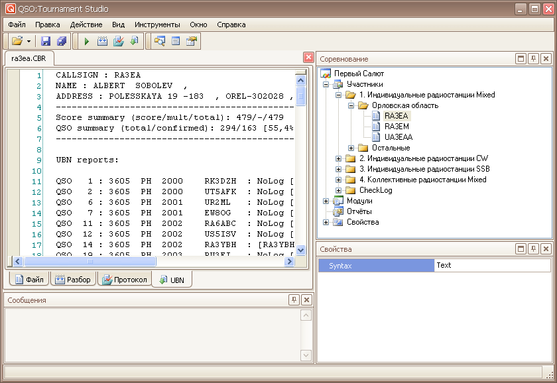Close the ra3ea.CBR document with red X
Screen dimensions: 557x383
(x=308, y=58)
